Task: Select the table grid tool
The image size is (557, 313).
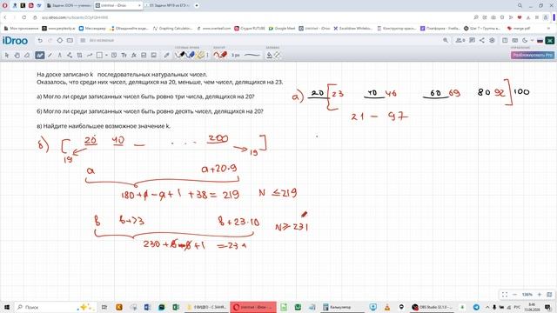Action: click(x=79, y=56)
